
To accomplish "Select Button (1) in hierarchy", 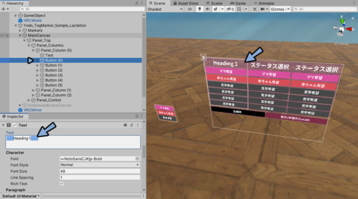I will [54, 65].
